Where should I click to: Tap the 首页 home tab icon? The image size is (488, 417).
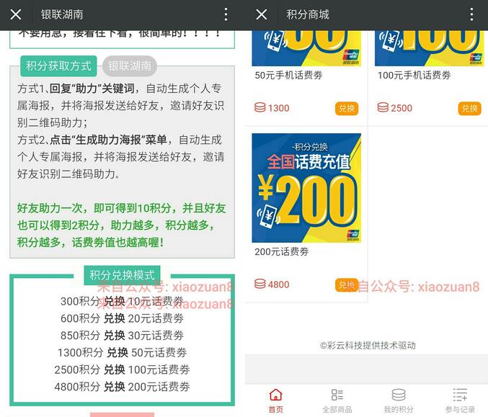pos(276,395)
